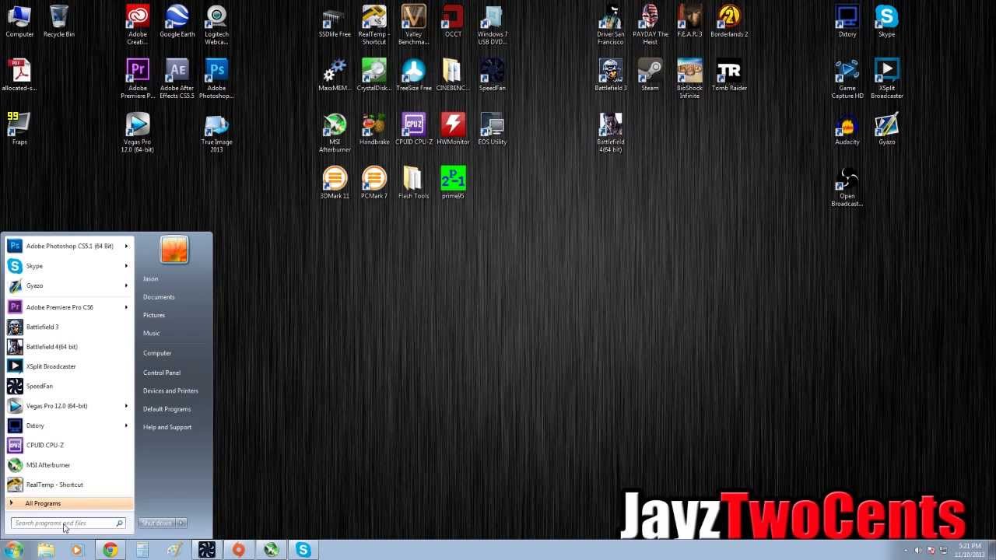Screen dimensions: 996x560
Task: Select the Driver San Francisco desktop icon
Action: tap(610, 25)
